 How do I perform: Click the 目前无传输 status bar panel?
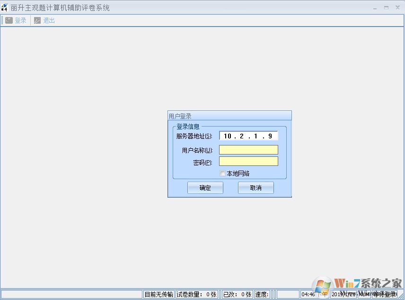tap(158, 294)
